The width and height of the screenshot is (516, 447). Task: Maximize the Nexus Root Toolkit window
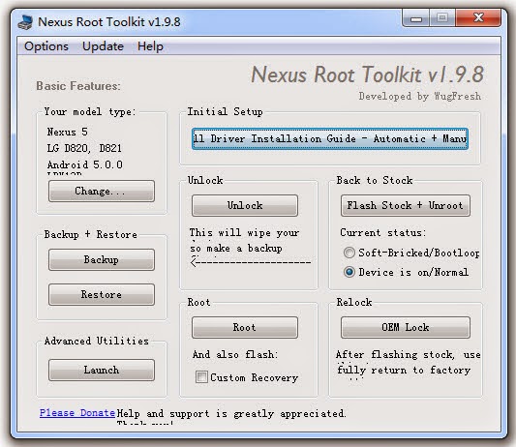pos(442,18)
